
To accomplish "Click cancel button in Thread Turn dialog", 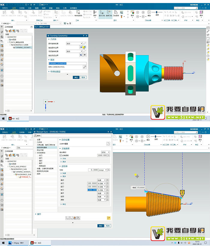I will click(108, 226).
